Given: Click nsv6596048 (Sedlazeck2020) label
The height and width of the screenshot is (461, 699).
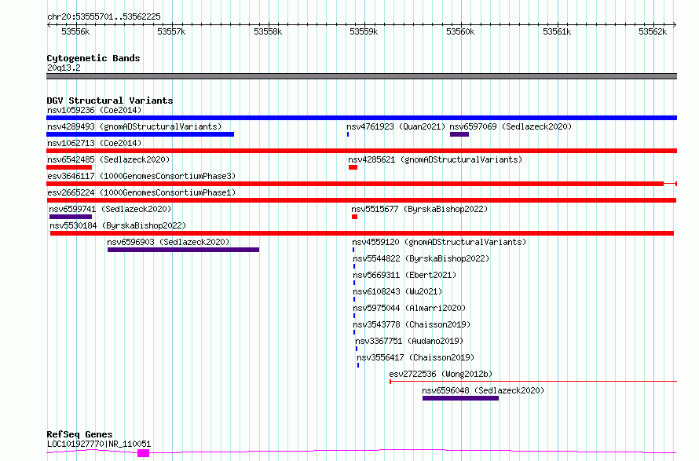Looking at the screenshot, I should click(x=483, y=390).
